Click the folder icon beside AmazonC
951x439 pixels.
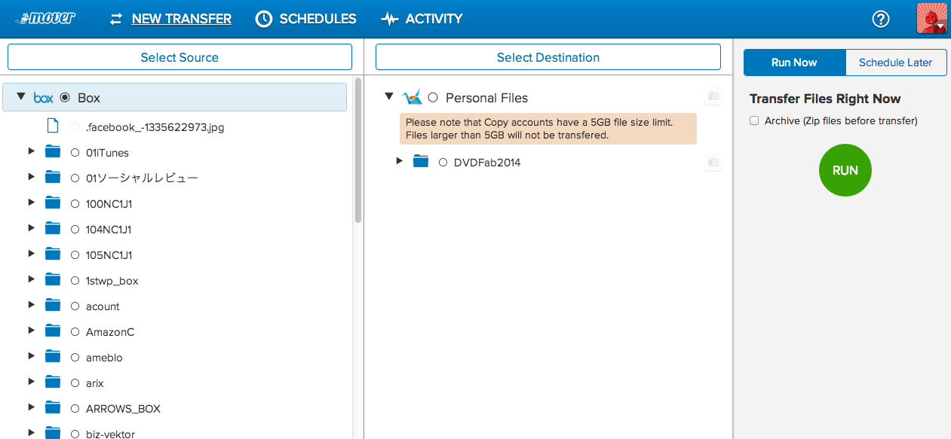[x=52, y=331]
